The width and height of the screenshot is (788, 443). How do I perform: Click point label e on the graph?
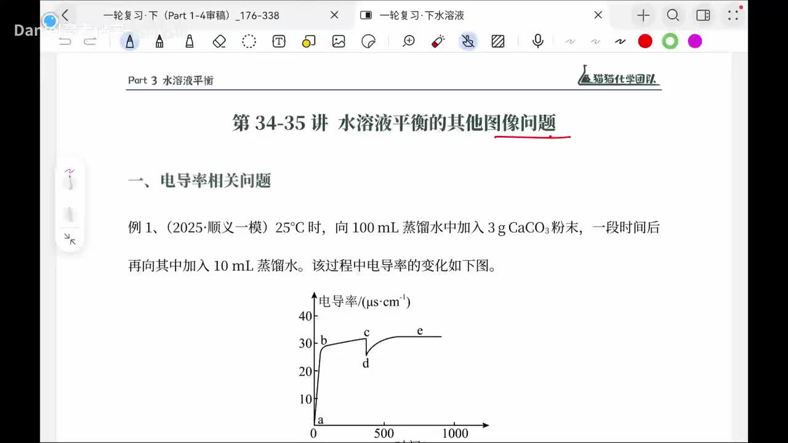pos(420,330)
